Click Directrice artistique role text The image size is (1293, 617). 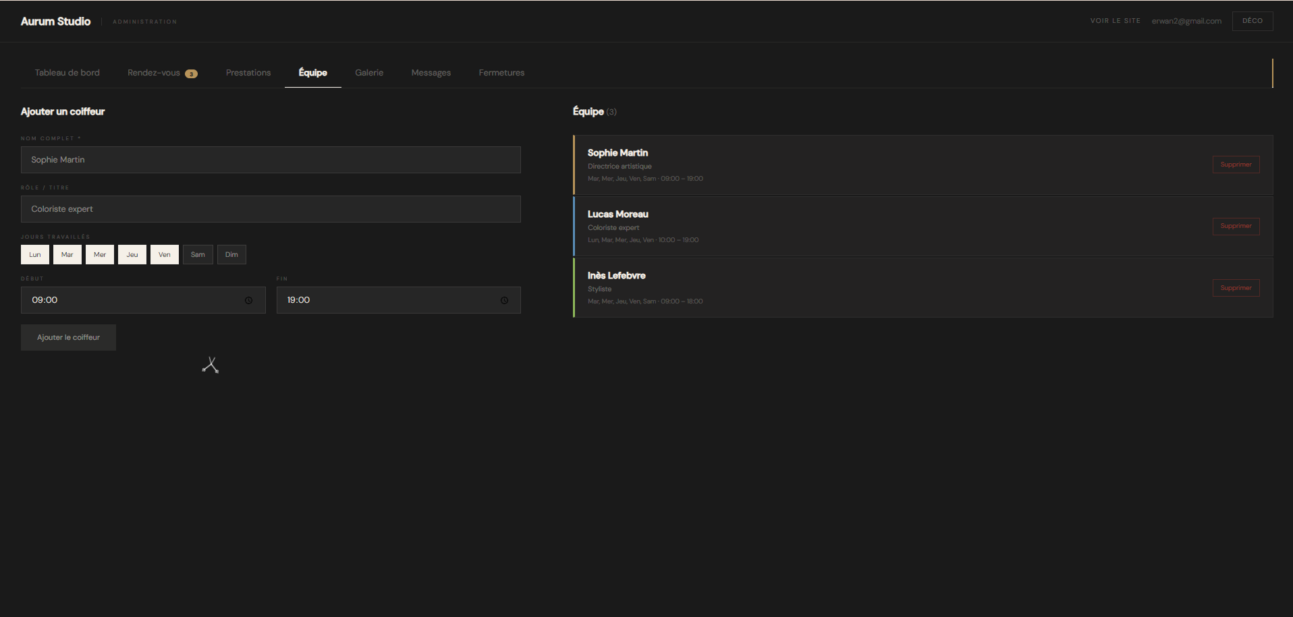pyautogui.click(x=620, y=167)
